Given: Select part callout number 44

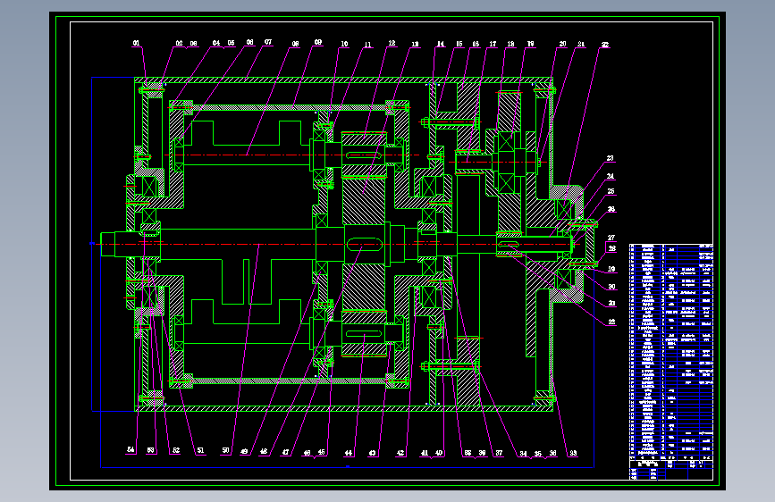Looking at the screenshot, I should click(x=349, y=453).
